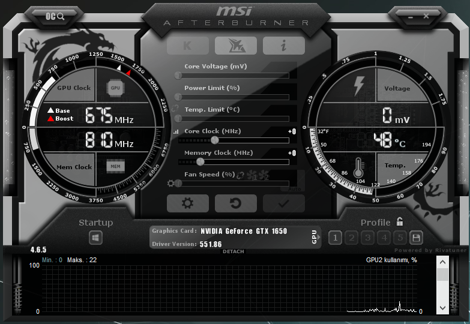This screenshot has height=324, width=470.
Task: Toggle the power and temp limit link icon
Action: [x=175, y=108]
